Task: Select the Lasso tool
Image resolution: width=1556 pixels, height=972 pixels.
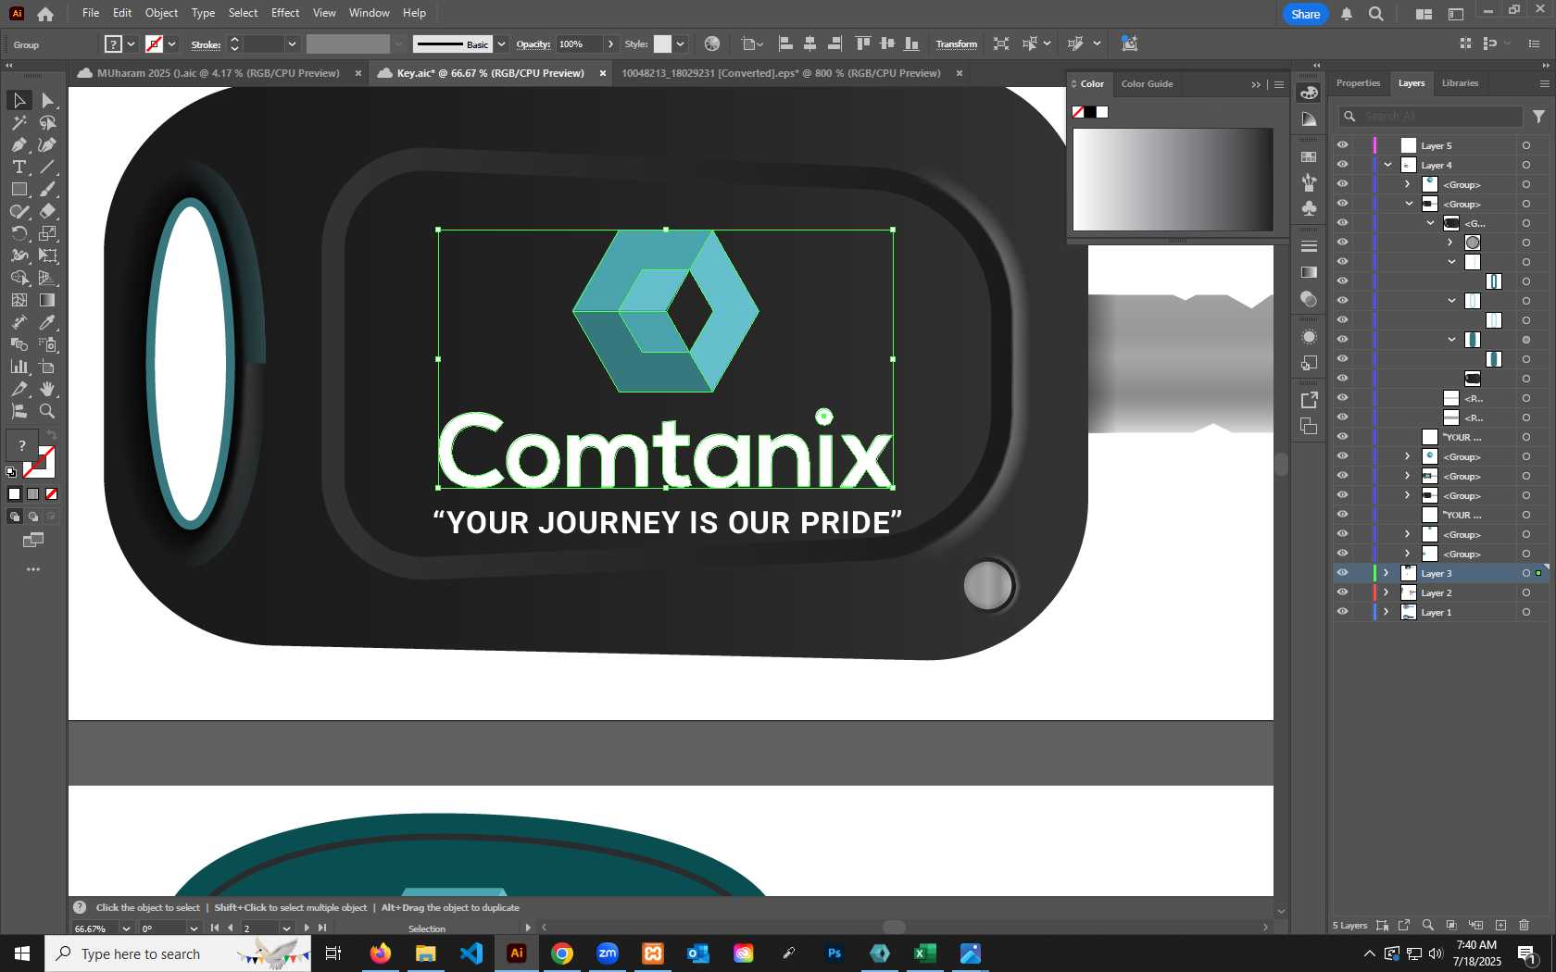Action: click(x=47, y=122)
